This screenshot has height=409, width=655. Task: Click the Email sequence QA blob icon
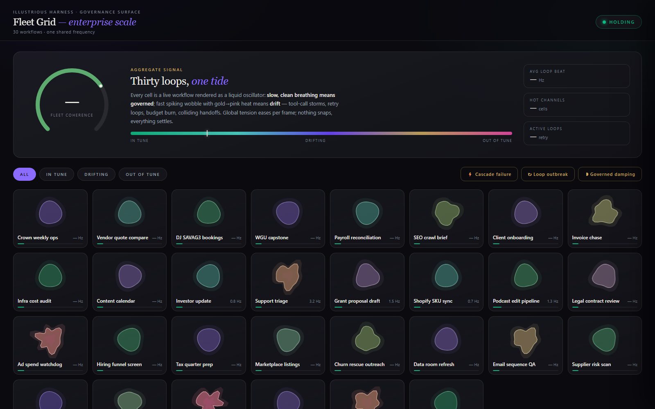click(526, 340)
